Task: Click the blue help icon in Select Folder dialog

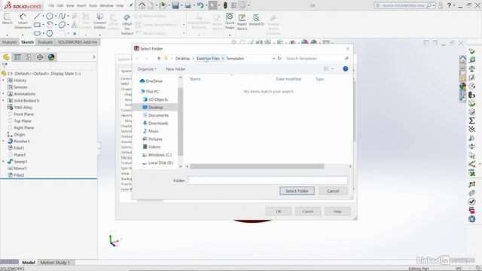Action: [x=346, y=69]
